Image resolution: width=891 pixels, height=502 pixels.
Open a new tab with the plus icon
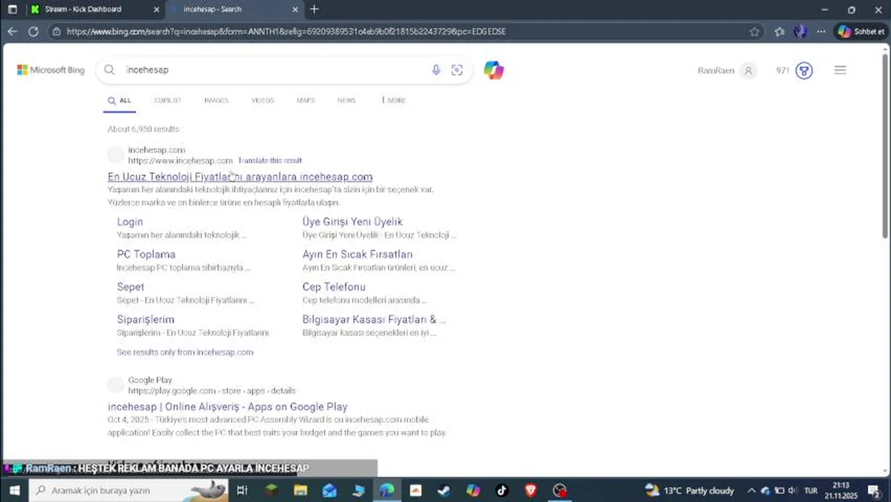(x=314, y=9)
